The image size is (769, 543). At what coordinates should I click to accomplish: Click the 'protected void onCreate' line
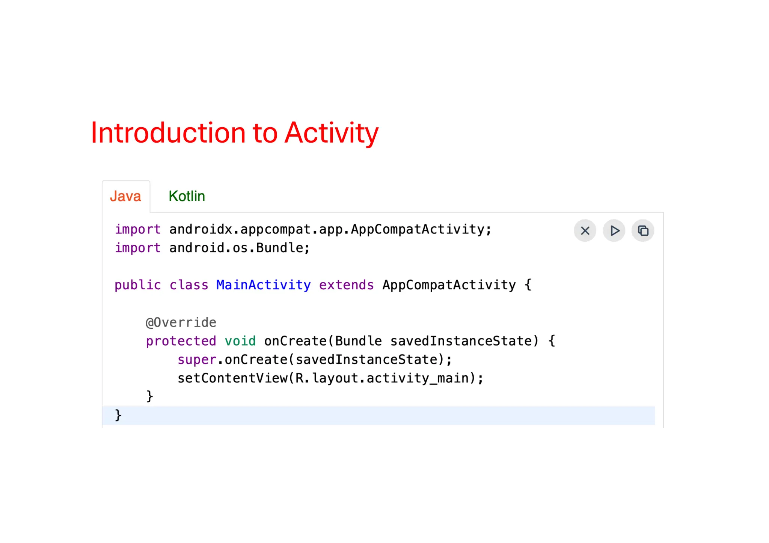tap(350, 341)
